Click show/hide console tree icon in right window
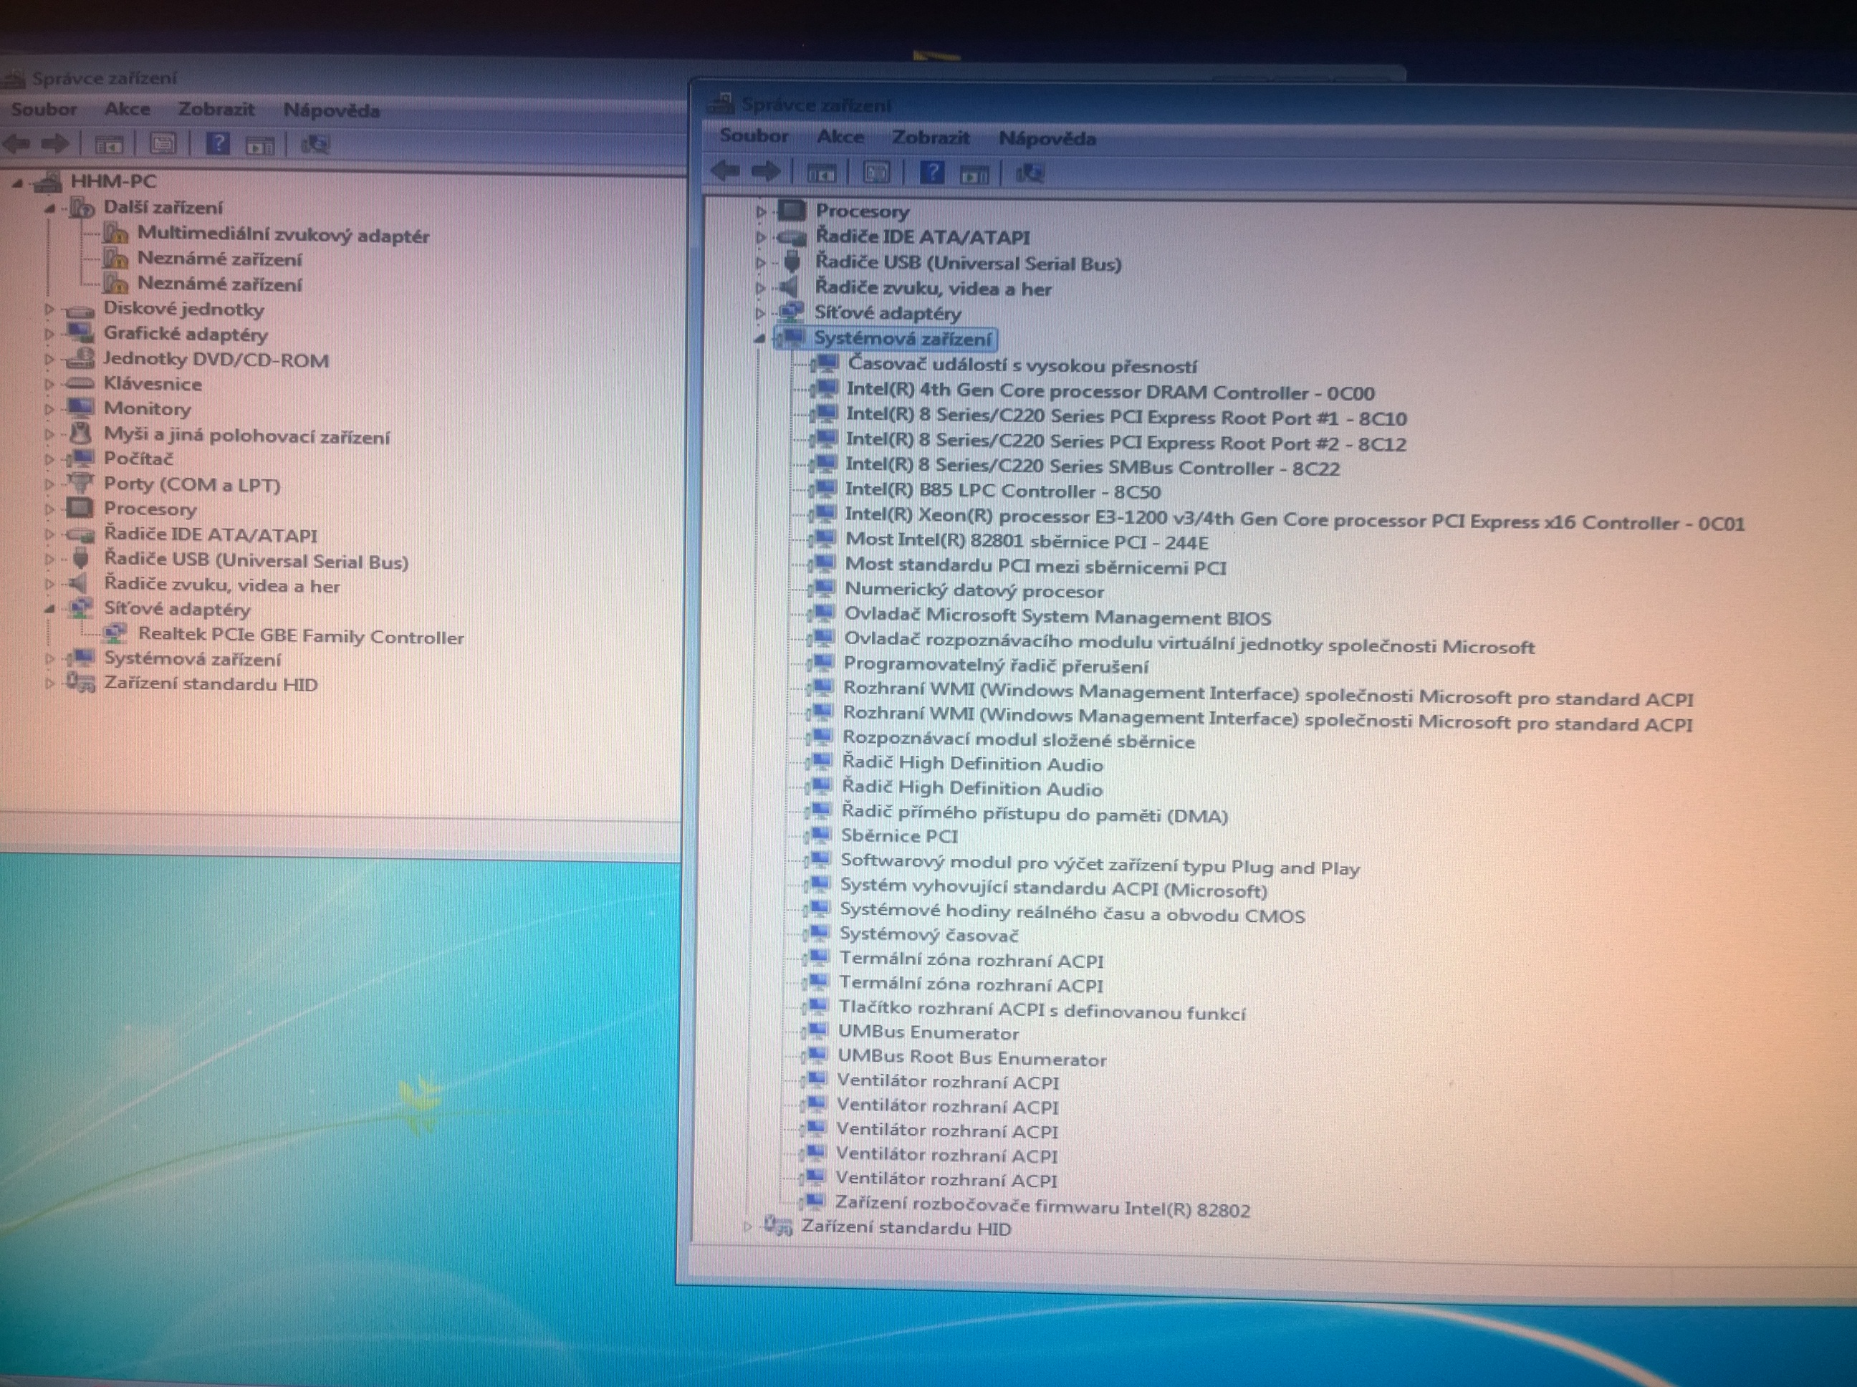Screen dimensions: 1857x1387 pyautogui.click(x=822, y=173)
